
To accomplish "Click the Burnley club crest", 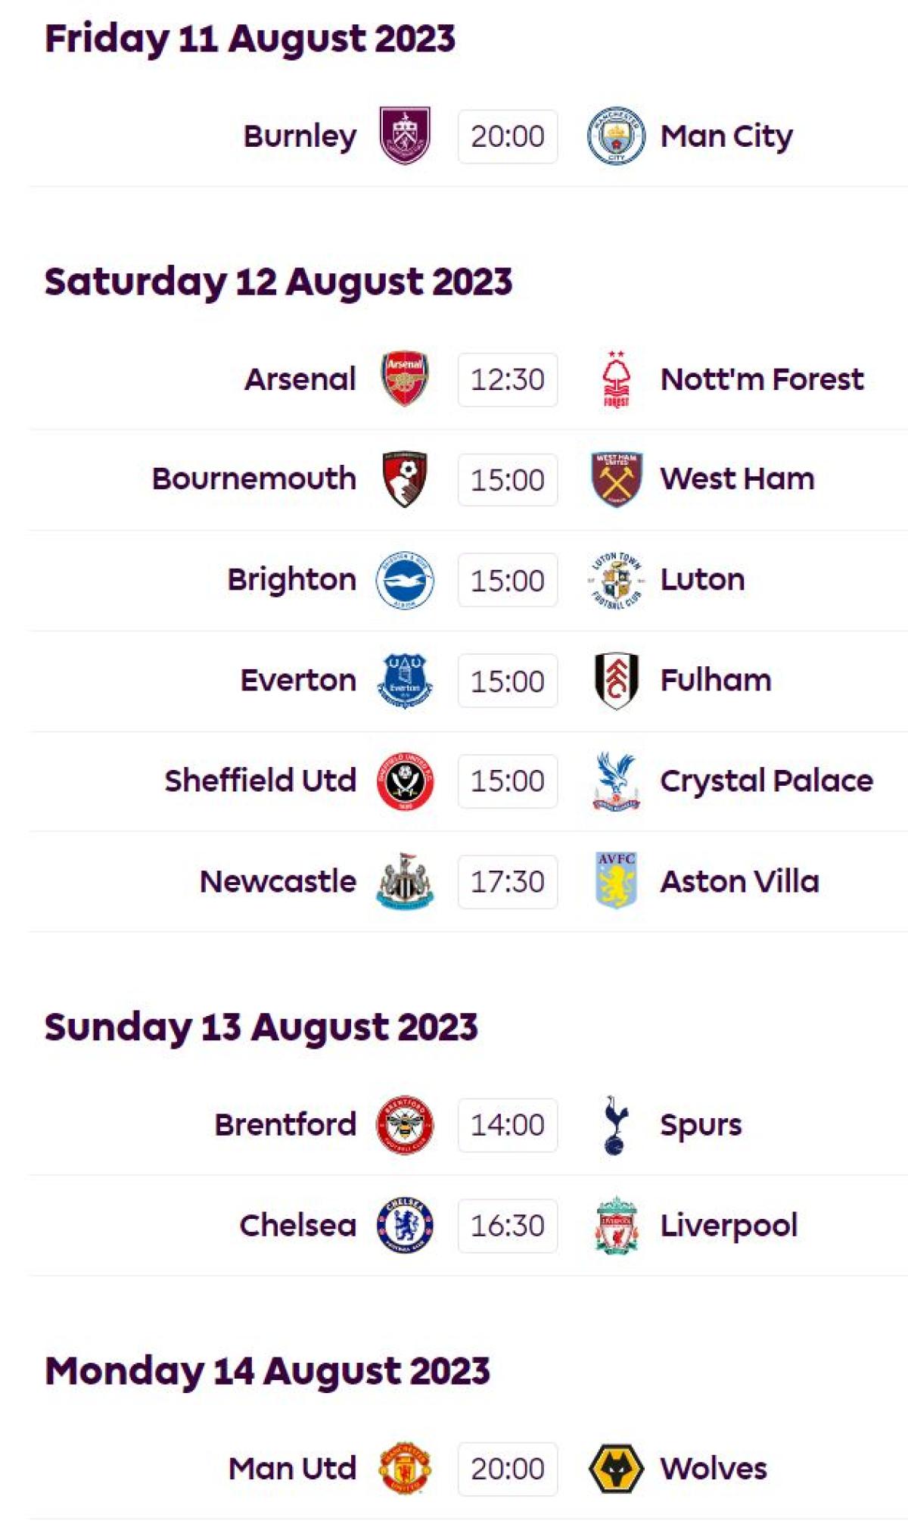I will [405, 136].
